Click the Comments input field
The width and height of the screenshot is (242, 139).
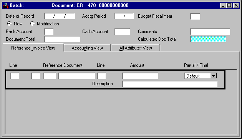click(x=210, y=32)
